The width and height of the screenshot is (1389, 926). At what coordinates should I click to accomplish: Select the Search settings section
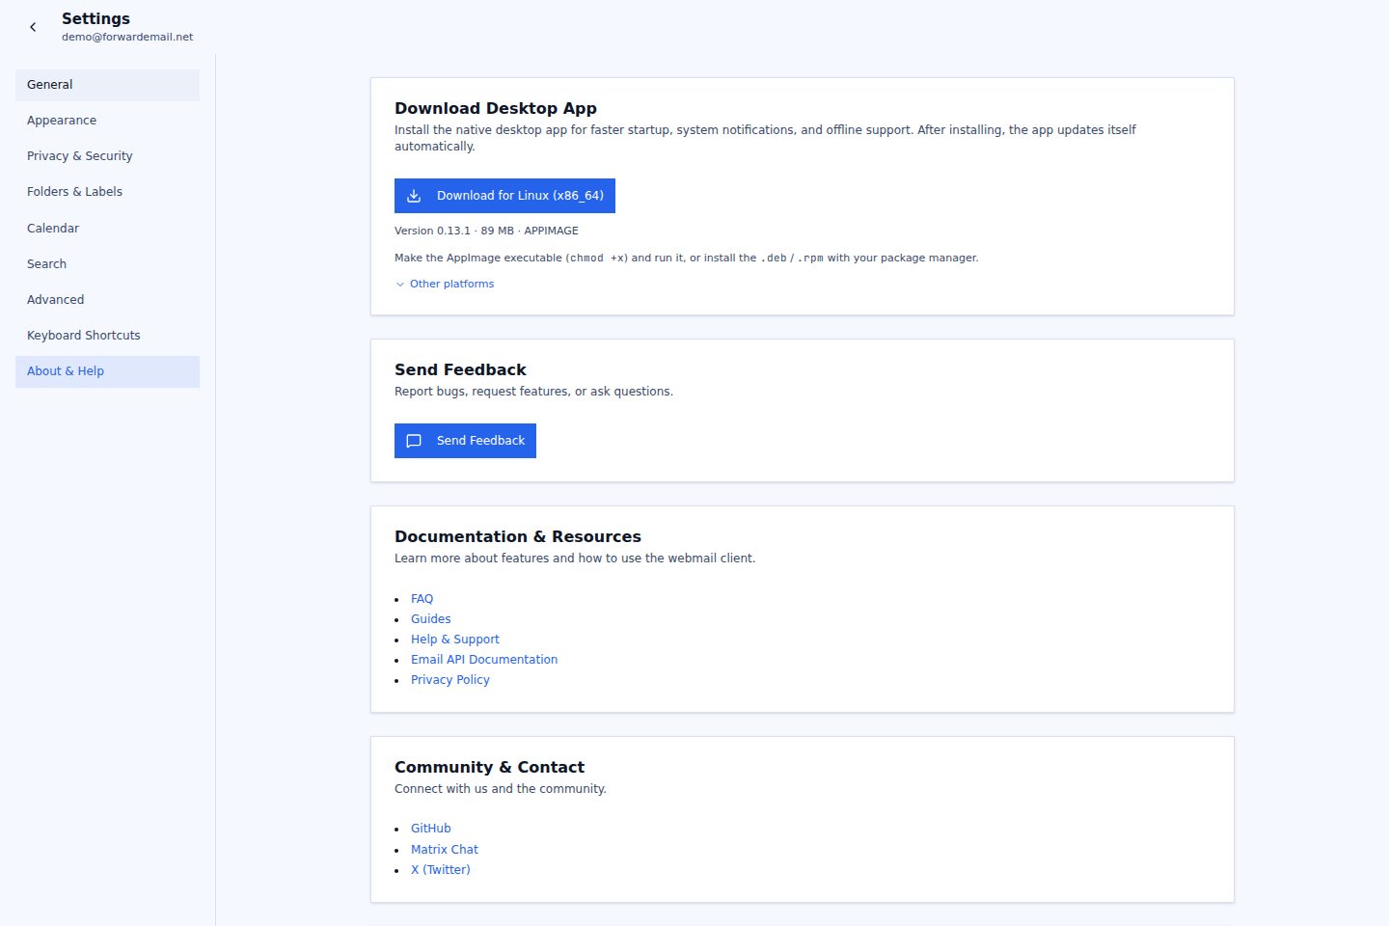[x=107, y=264]
